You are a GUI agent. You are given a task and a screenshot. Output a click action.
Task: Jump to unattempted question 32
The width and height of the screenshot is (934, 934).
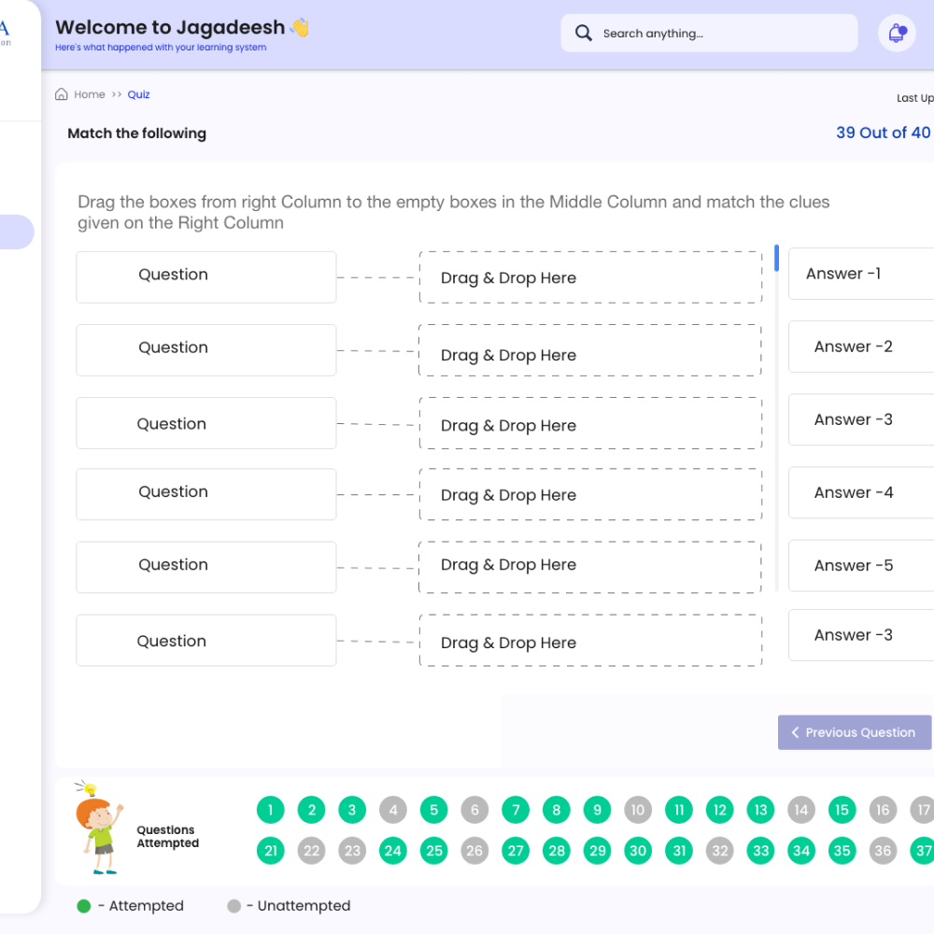point(719,851)
